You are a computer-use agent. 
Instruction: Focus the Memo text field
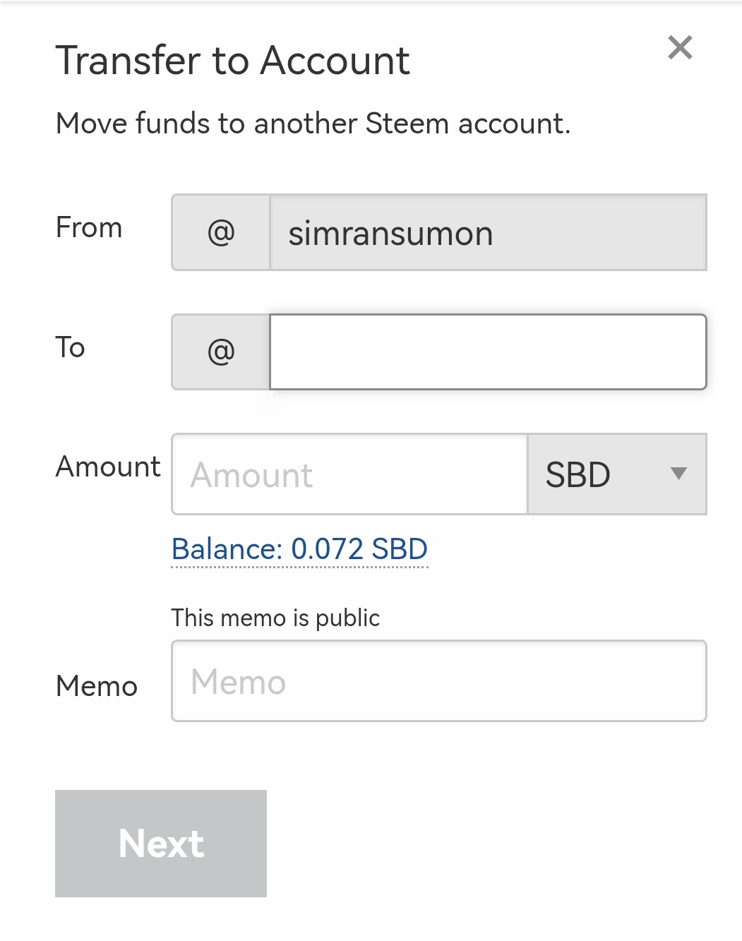click(438, 681)
